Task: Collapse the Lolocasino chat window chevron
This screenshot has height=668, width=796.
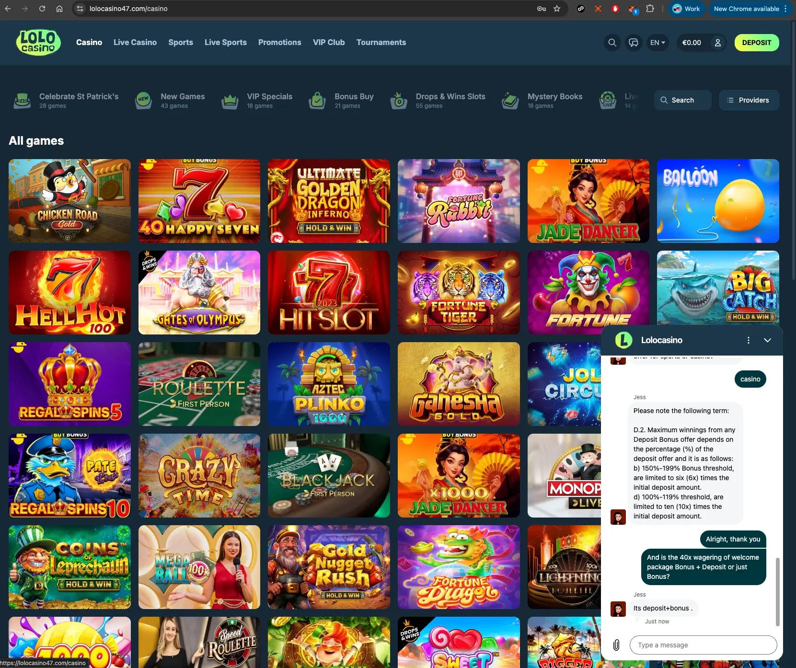Action: (767, 340)
